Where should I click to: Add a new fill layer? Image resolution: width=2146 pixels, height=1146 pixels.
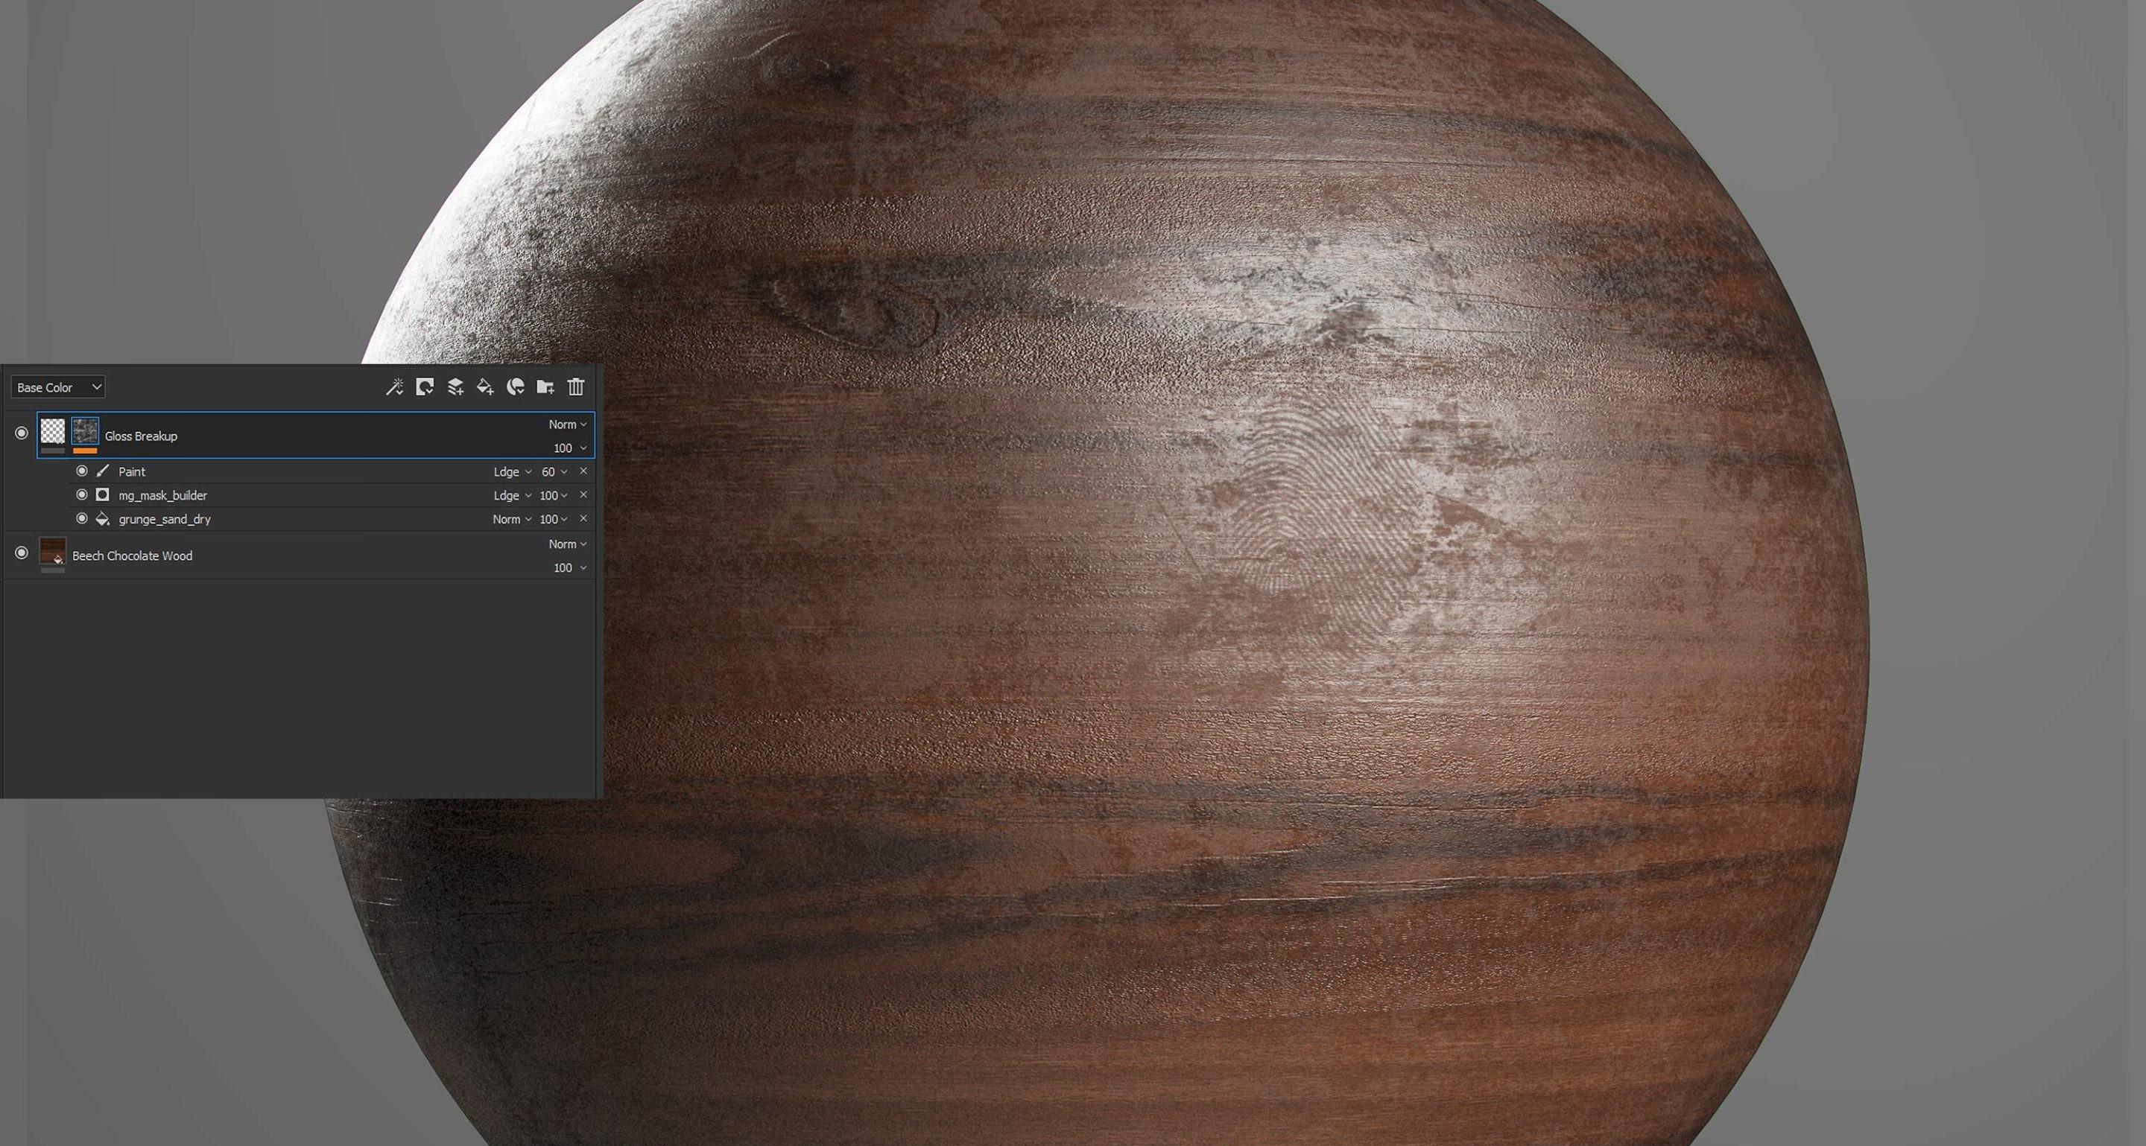click(485, 387)
